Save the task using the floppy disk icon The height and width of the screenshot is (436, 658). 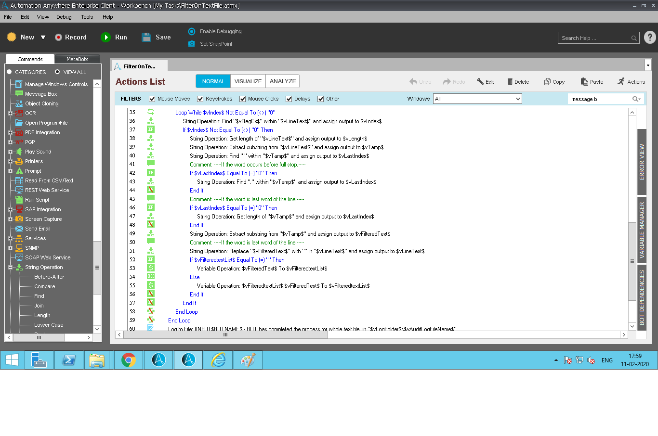[146, 38]
